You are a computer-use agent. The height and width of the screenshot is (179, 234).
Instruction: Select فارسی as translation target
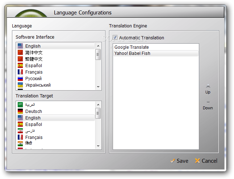coord(55,131)
